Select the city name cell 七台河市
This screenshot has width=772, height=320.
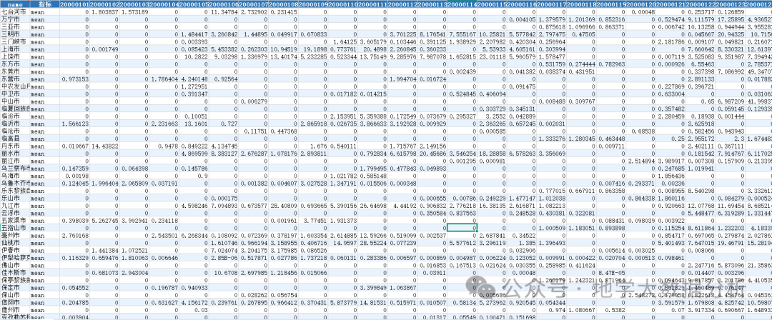click(15, 11)
